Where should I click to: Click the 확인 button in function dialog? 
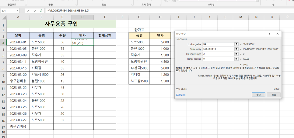[258, 95]
